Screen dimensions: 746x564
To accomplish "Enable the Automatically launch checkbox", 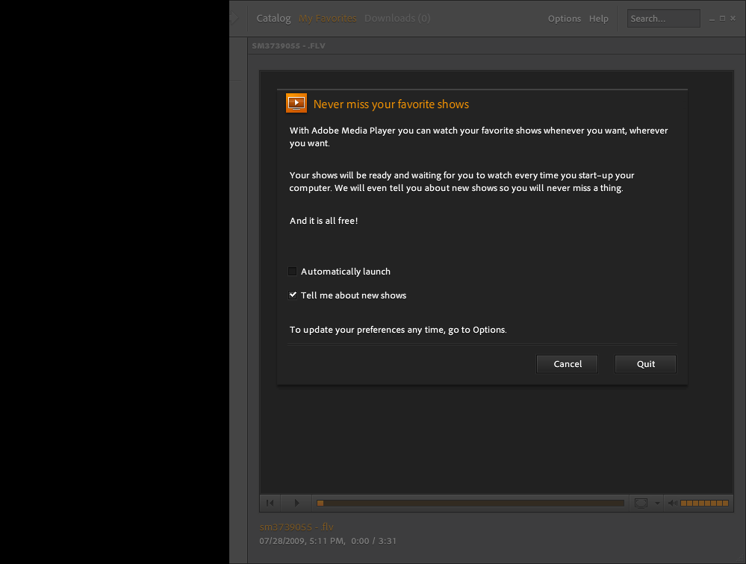I will point(293,272).
